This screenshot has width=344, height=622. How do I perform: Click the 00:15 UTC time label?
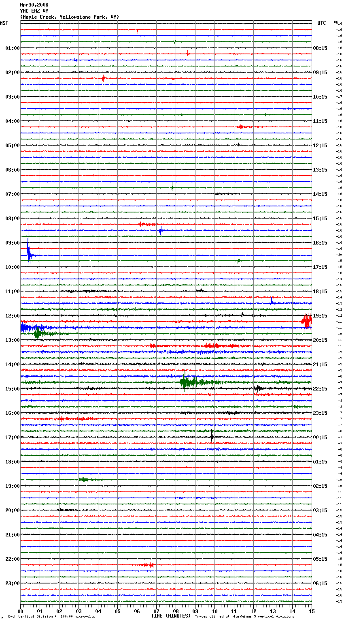point(320,438)
